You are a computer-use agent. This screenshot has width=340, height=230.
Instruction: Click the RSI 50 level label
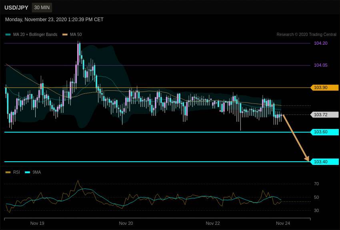point(316,197)
